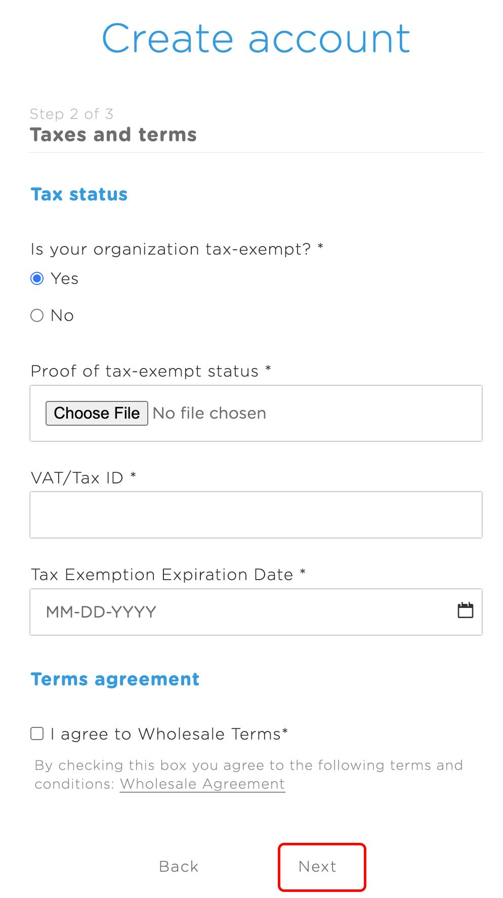Click the 'I agree to Wholesale Terms' label
Screen dimensions: 503x898
click(169, 734)
